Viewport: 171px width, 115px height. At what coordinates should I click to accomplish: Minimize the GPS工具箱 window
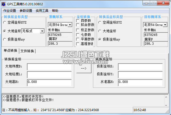[146, 3]
